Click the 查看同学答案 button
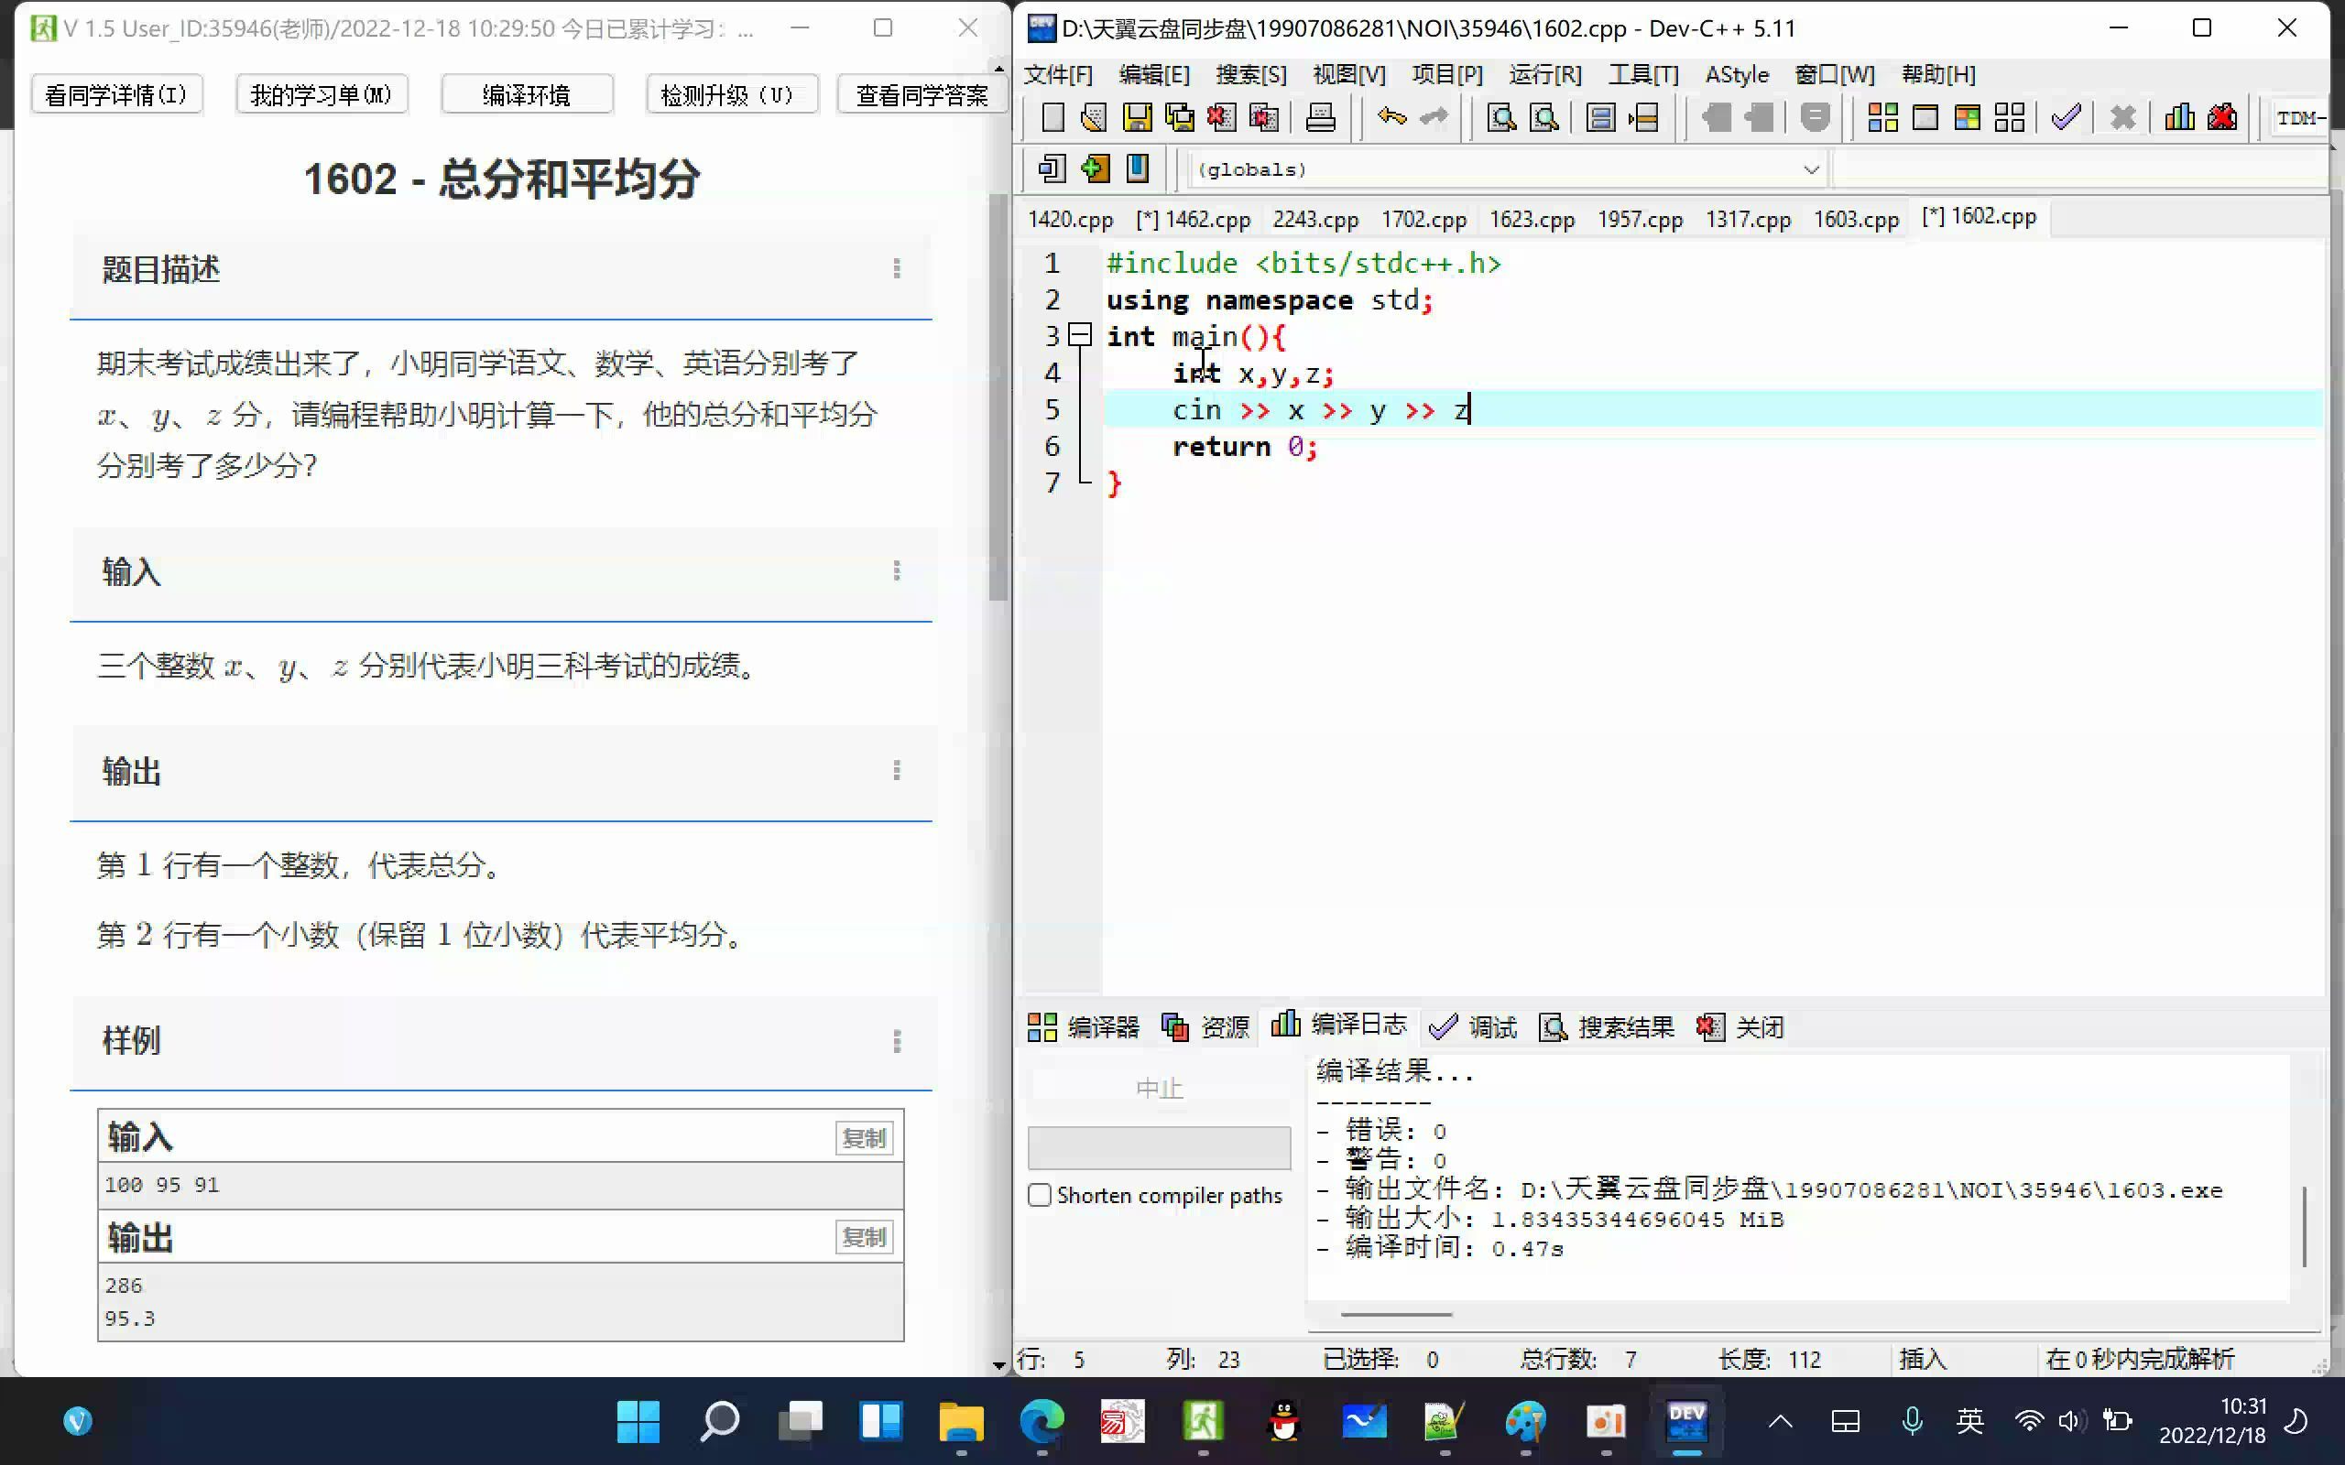The height and width of the screenshot is (1465, 2345). coord(921,95)
